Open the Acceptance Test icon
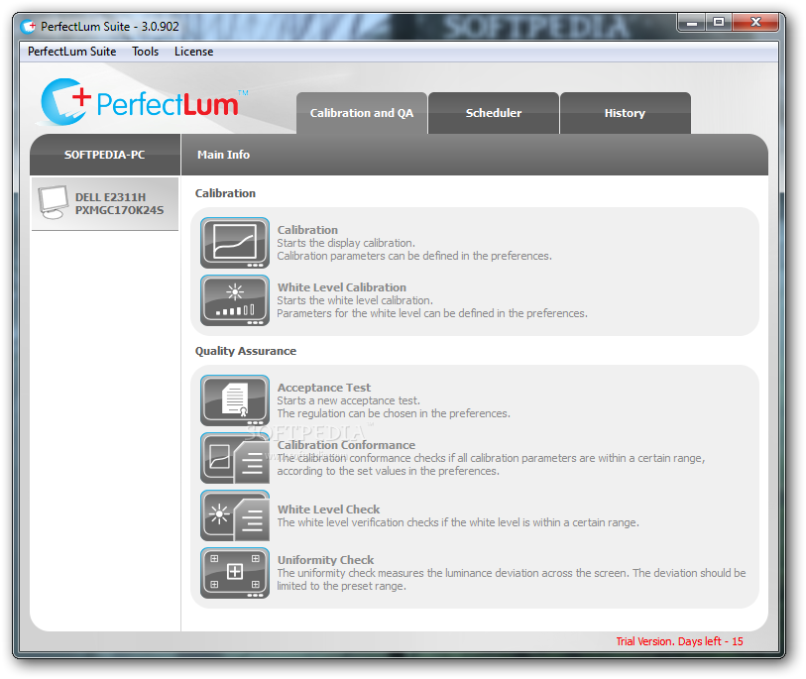The image size is (806, 679). (235, 400)
